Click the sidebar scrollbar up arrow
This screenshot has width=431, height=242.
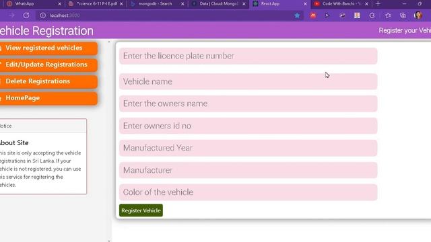pyautogui.click(x=109, y=42)
